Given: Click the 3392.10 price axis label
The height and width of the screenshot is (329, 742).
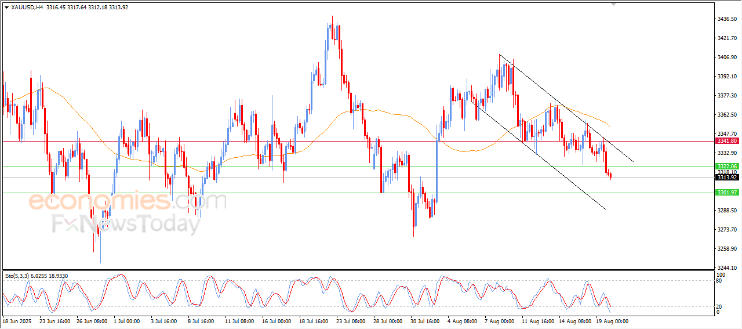Looking at the screenshot, I should coord(727,77).
